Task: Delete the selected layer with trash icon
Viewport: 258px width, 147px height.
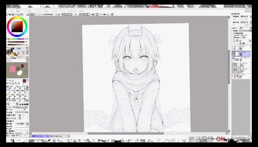Action: pyautogui.click(x=244, y=44)
